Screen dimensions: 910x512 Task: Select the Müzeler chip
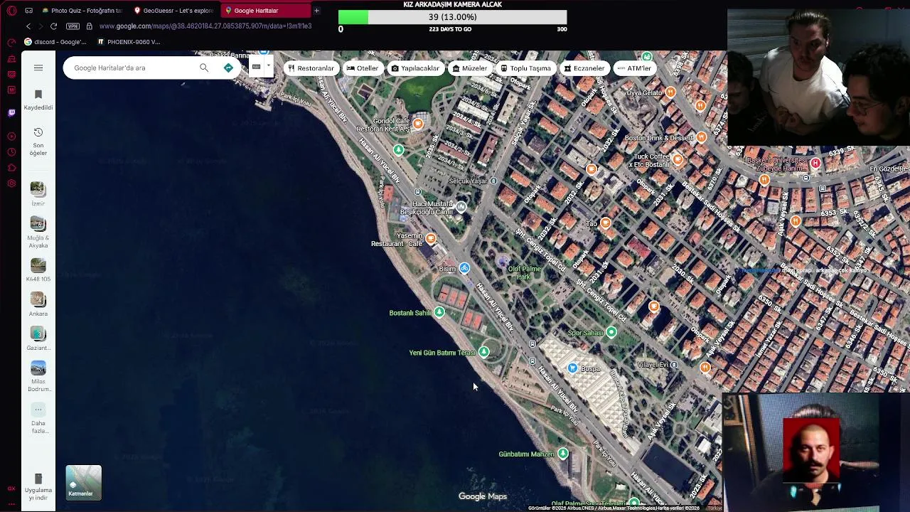(x=470, y=68)
